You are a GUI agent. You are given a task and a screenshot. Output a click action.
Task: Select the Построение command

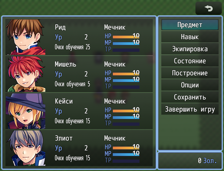[190, 73]
